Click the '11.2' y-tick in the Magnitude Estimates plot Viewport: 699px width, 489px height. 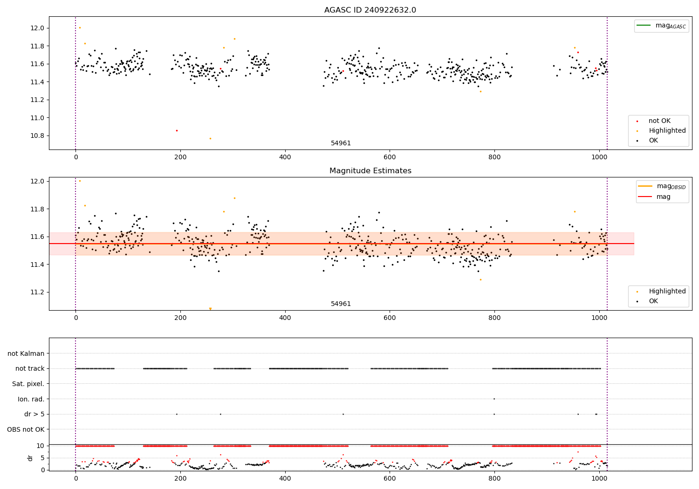[37, 292]
